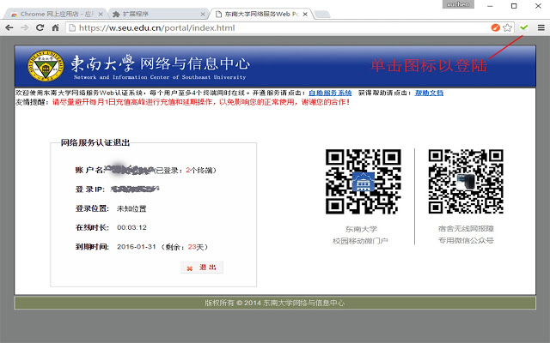Go to the browser Home page
The height and width of the screenshot is (343, 550).
[55, 27]
